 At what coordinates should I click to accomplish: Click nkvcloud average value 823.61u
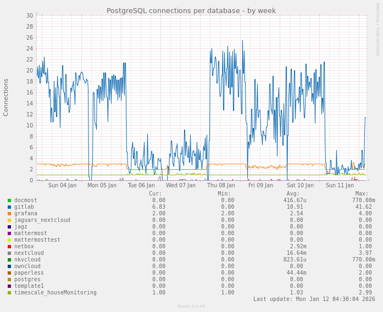click(295, 259)
